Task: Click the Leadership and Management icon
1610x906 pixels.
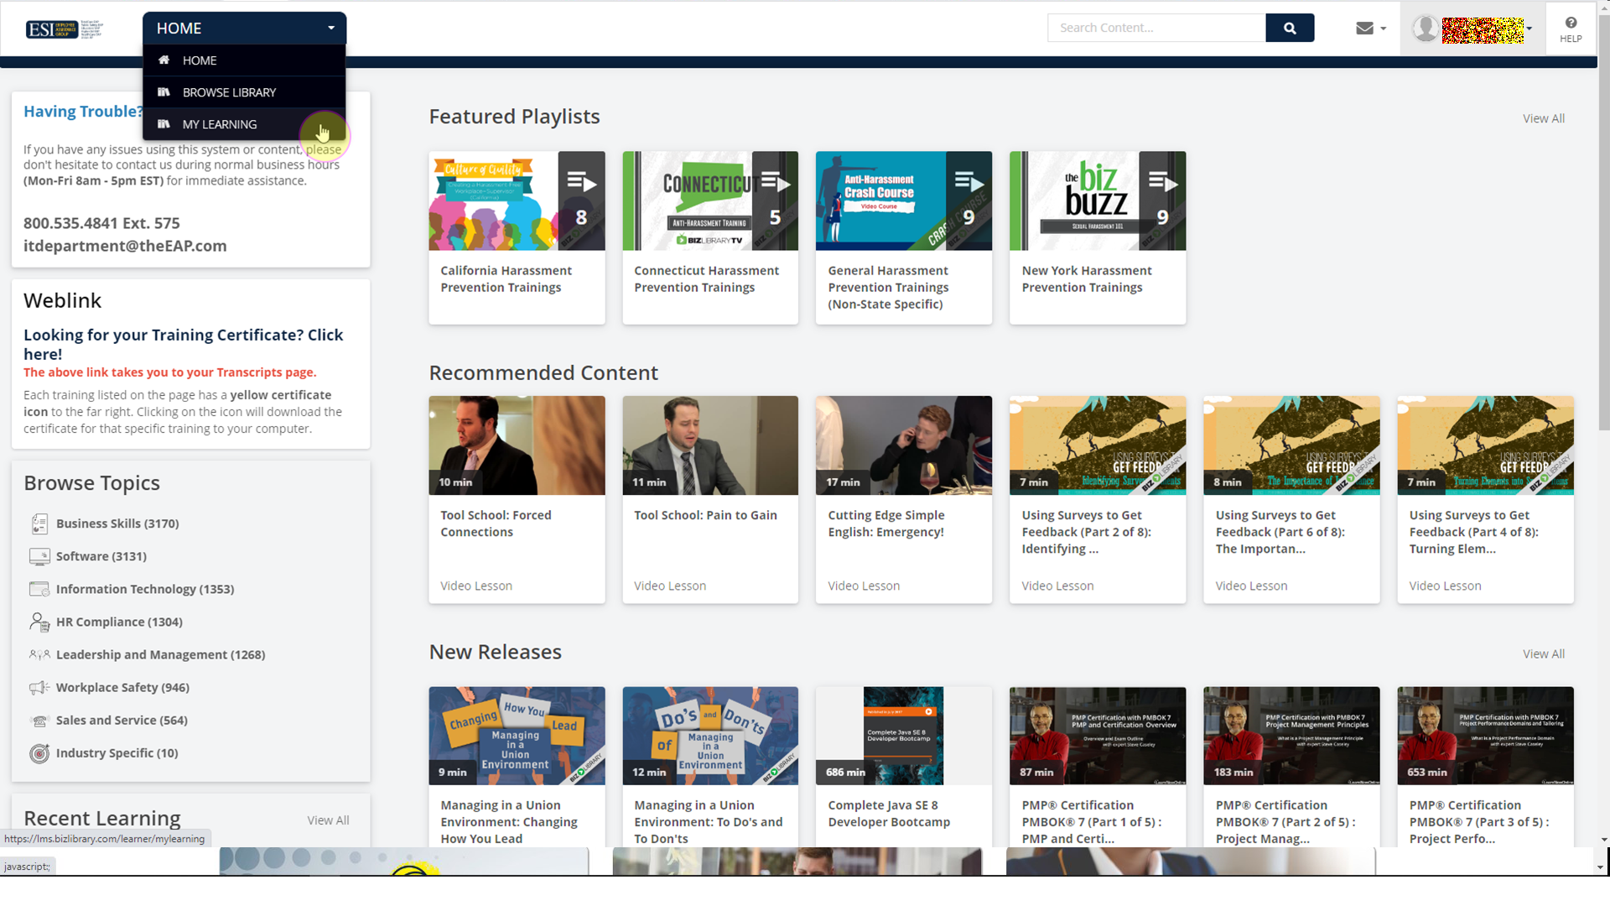Action: point(39,654)
